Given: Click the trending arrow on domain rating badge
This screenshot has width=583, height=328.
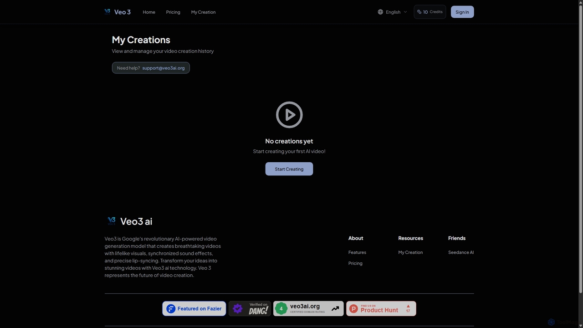Looking at the screenshot, I should (335, 308).
